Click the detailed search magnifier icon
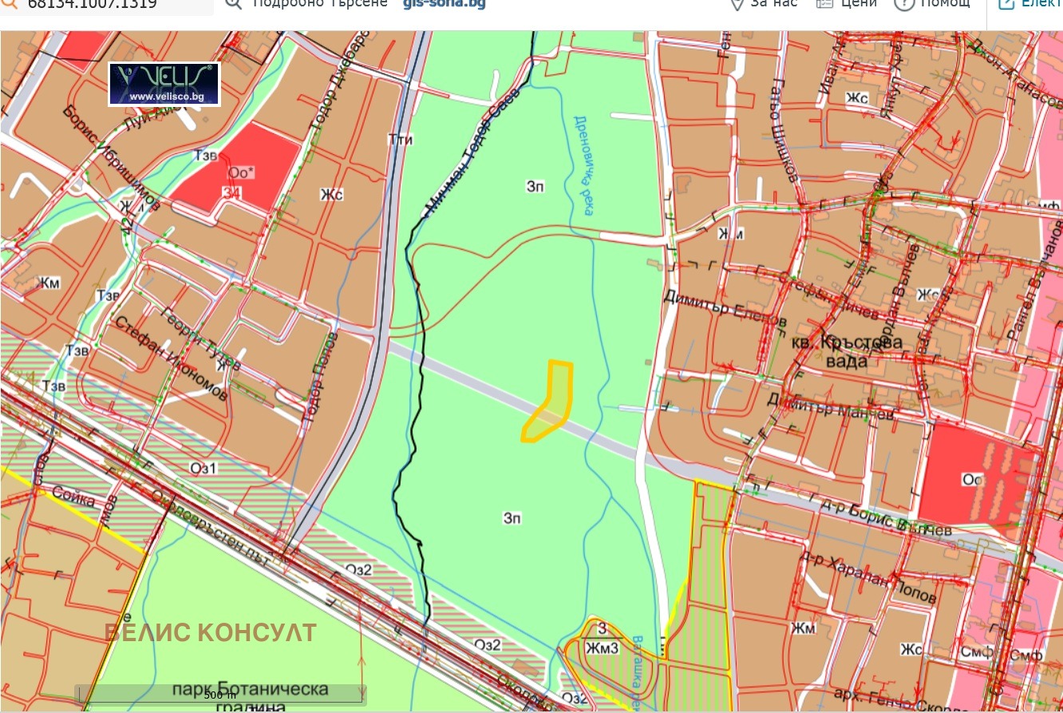The height and width of the screenshot is (713, 1063). [x=232, y=4]
